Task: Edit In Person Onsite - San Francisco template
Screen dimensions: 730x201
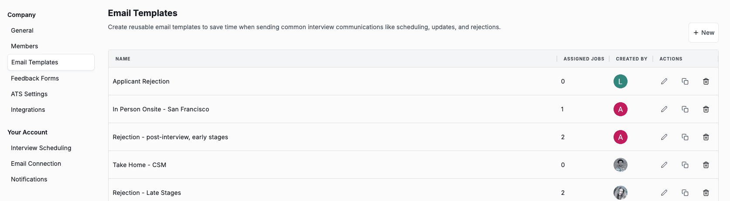Action: pyautogui.click(x=664, y=109)
